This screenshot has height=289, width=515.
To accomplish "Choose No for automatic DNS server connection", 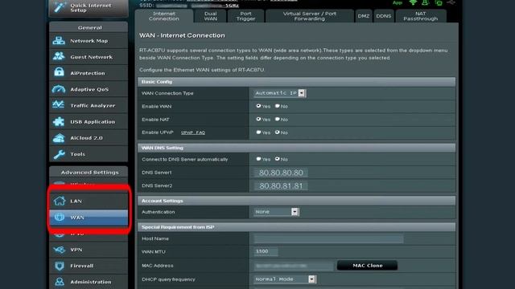I will click(x=278, y=159).
